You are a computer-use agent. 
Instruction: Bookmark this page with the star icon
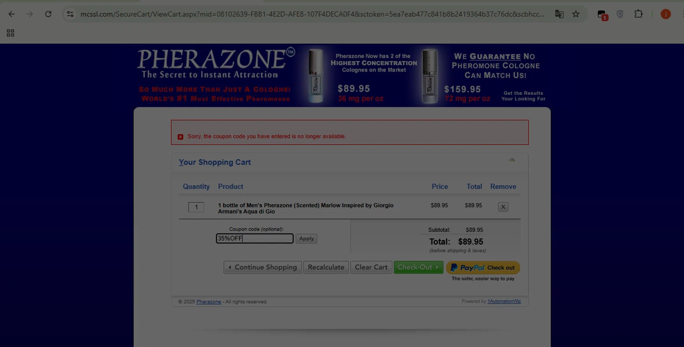pos(576,14)
